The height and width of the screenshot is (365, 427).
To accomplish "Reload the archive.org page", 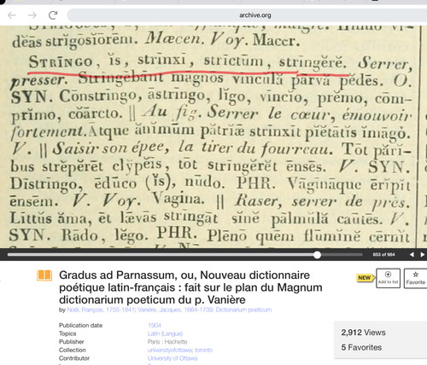I will point(53,15).
